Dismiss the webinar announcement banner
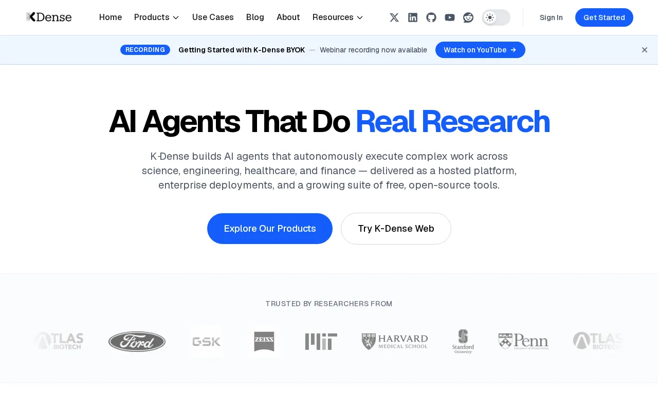 coord(645,50)
